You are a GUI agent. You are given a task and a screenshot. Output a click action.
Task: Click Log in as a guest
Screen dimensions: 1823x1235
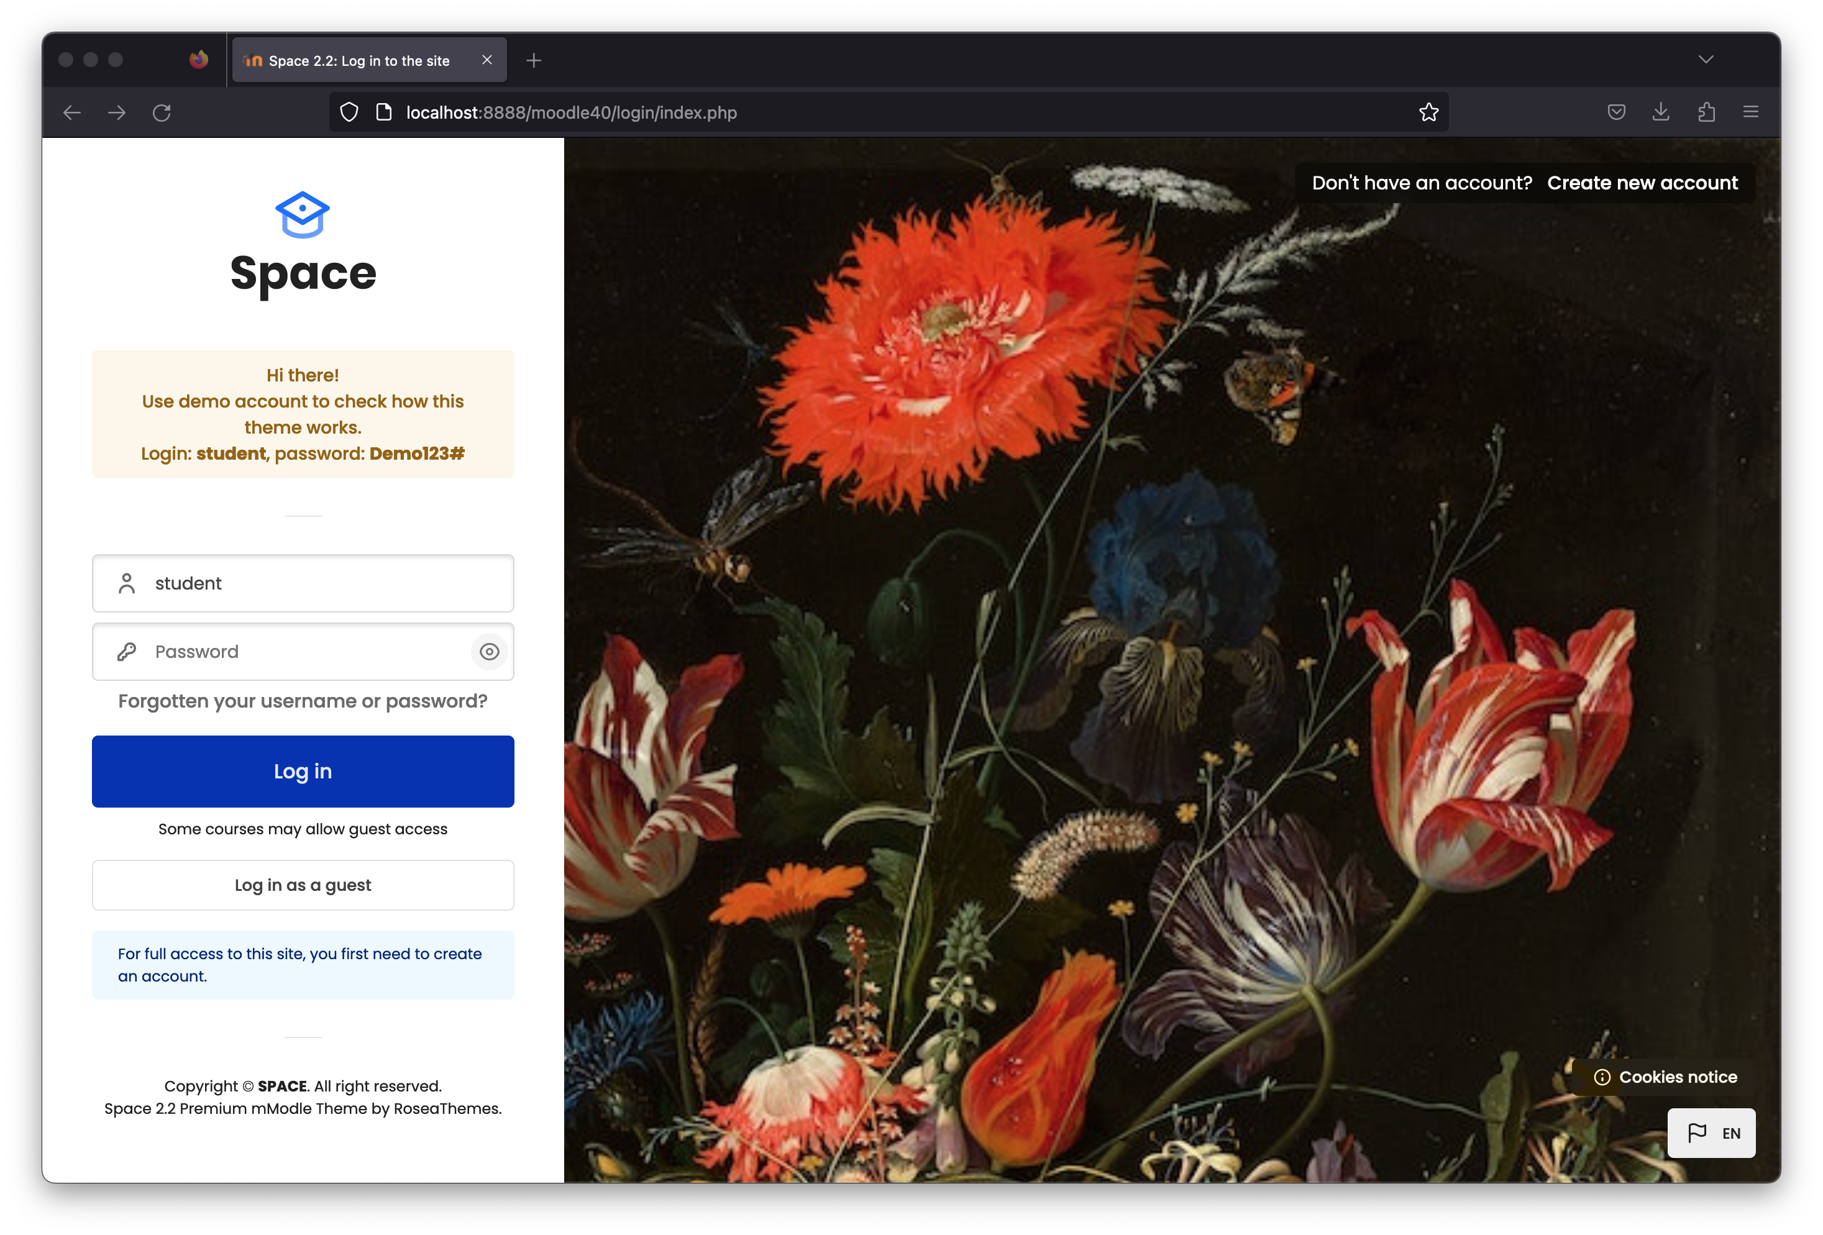tap(303, 885)
